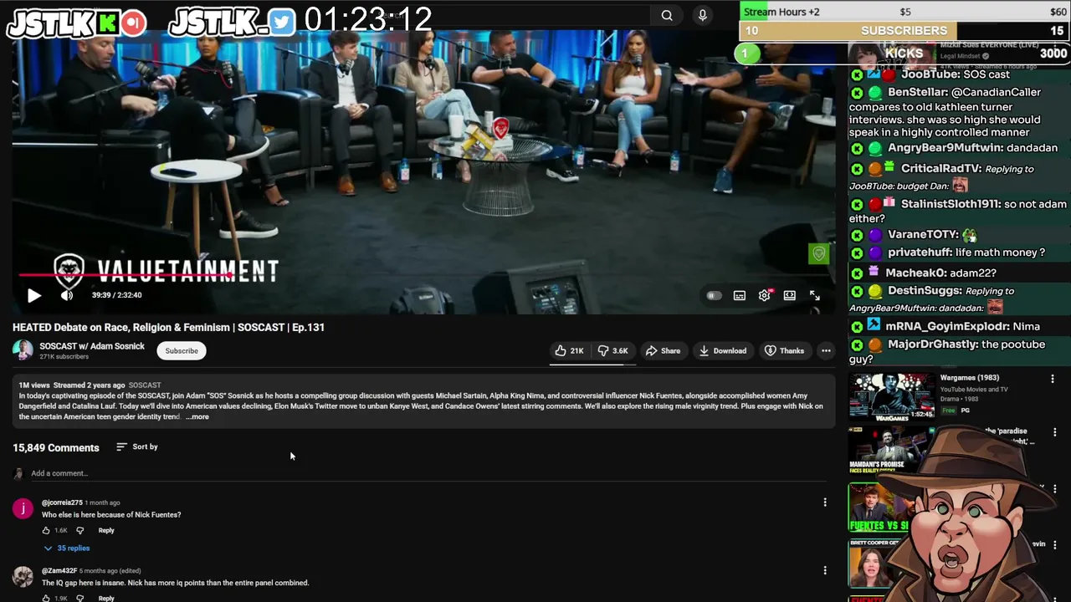Open options menu for the @jcorreia275 comment
1071x602 pixels.
pos(825,503)
